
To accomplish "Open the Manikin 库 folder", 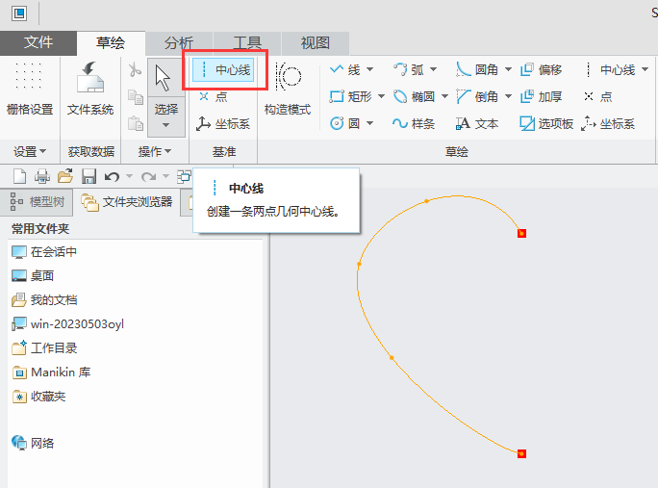I will coord(51,372).
